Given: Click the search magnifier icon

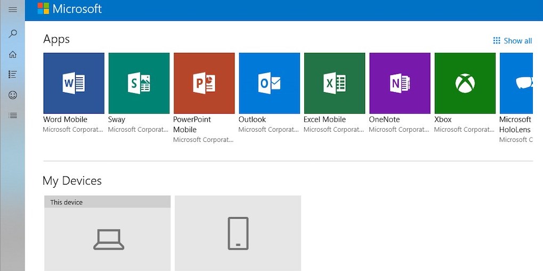Looking at the screenshot, I should point(13,34).
